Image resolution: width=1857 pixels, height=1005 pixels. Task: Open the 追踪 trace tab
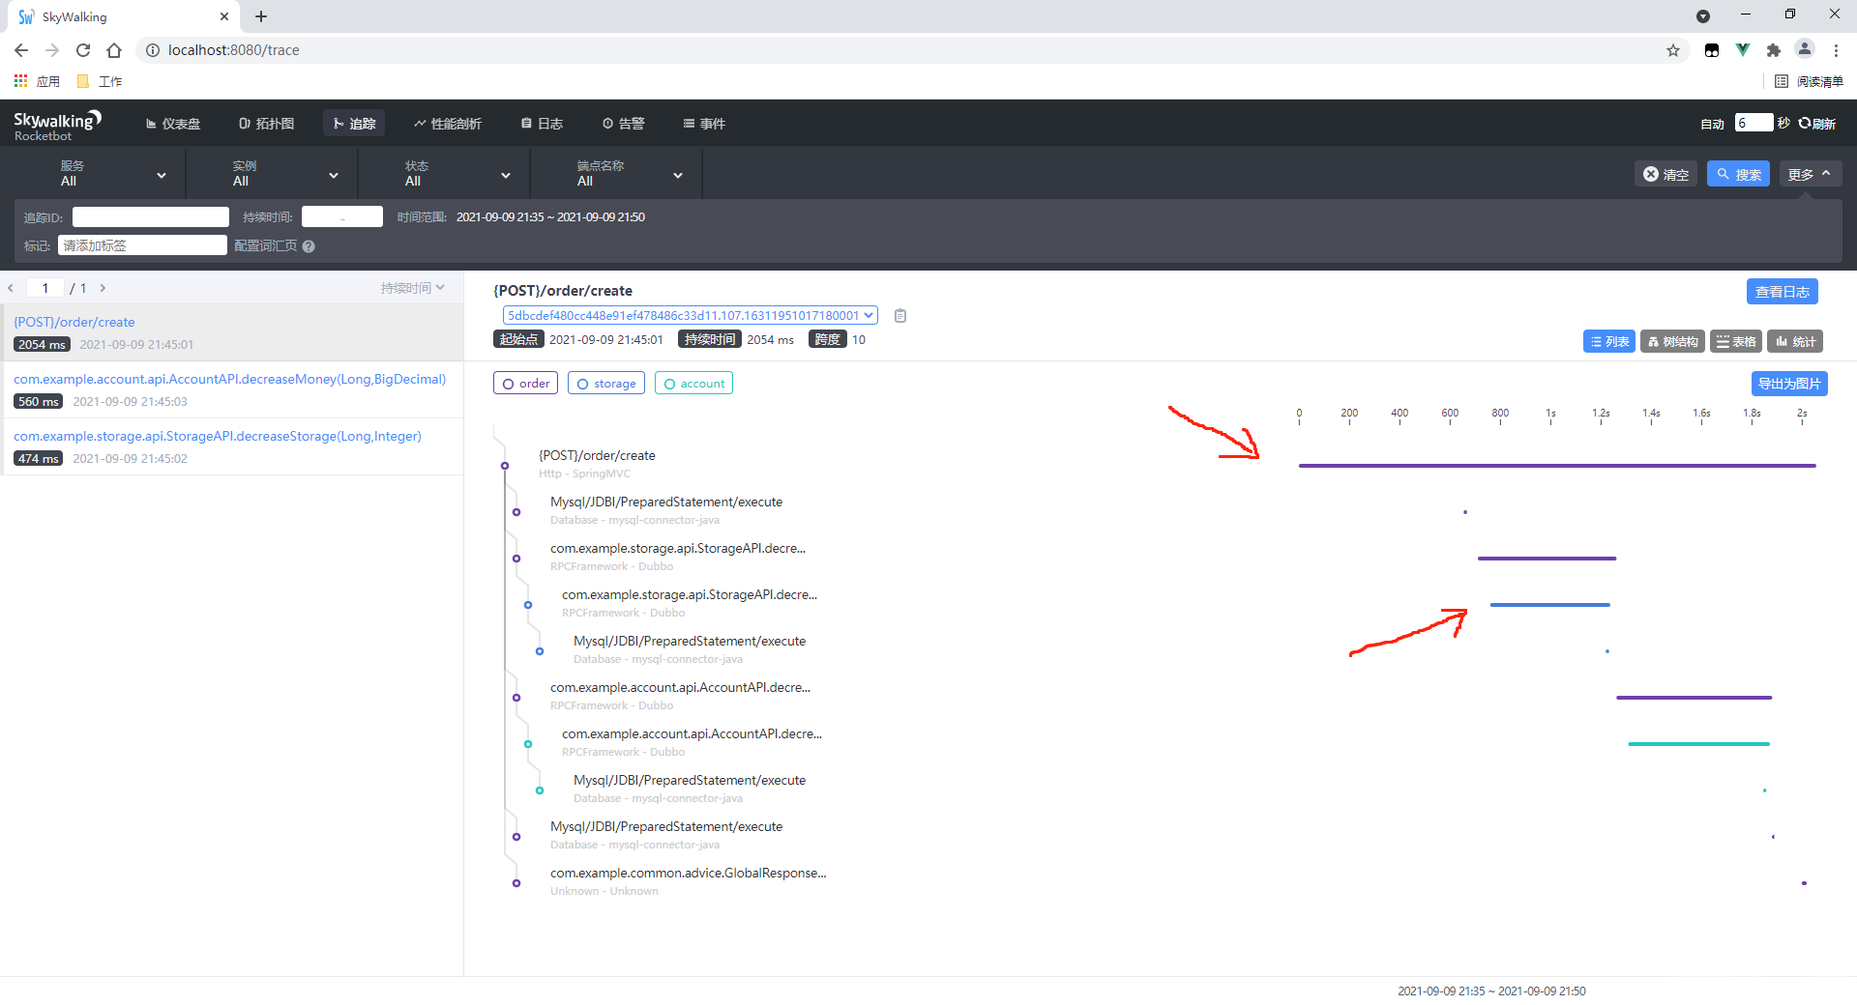354,124
